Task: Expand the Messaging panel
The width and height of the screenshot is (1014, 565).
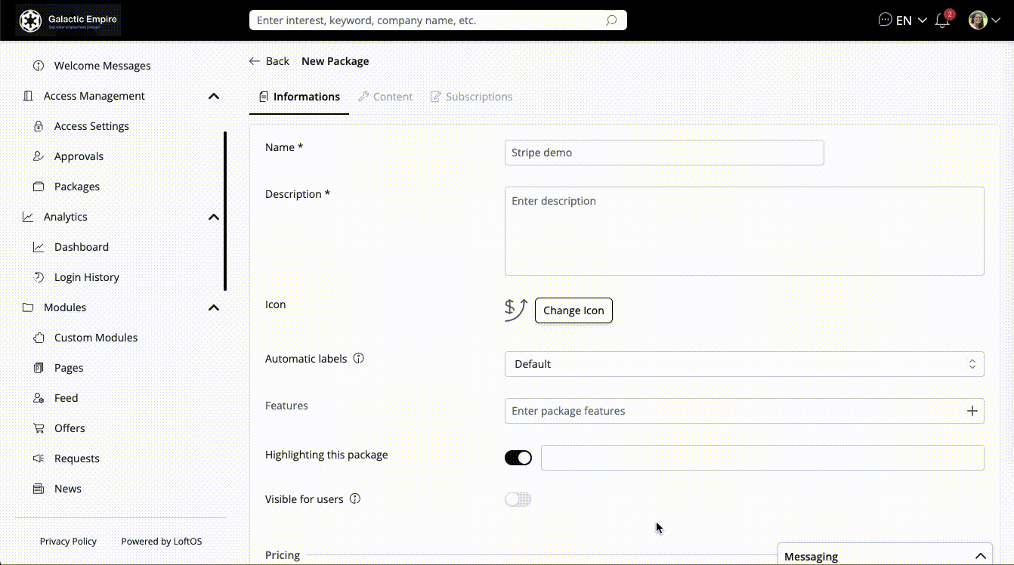Action: click(980, 556)
